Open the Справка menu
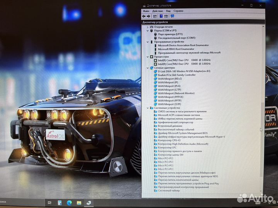Screen dimensions: 278x208 pos(178,11)
